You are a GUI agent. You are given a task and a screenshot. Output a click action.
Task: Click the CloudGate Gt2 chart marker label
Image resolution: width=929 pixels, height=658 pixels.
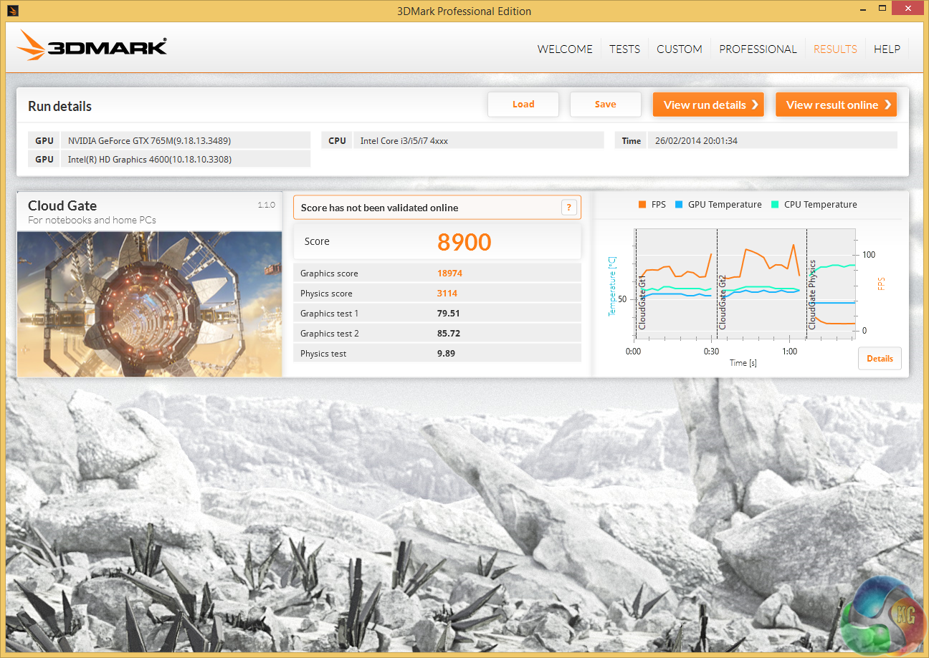point(723,303)
